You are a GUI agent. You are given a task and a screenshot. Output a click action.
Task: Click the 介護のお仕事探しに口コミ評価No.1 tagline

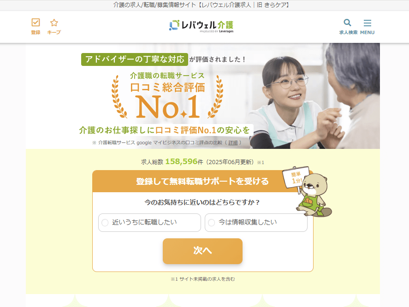click(165, 130)
